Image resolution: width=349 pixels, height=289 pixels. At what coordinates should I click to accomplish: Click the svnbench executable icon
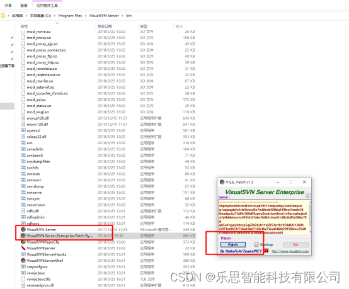(x=23, y=156)
